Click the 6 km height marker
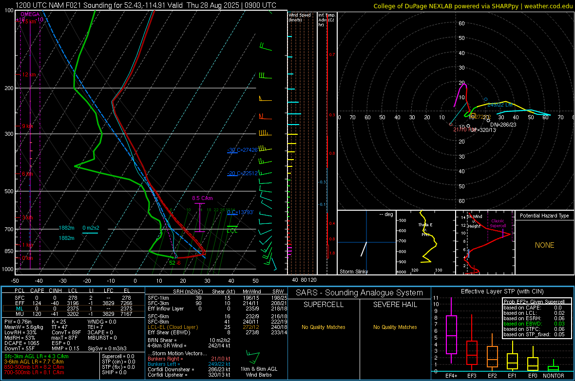575x381 pixels. [27, 174]
